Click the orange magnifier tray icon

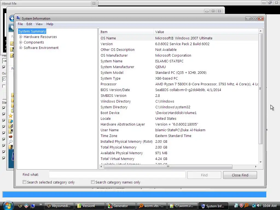(x=246, y=206)
